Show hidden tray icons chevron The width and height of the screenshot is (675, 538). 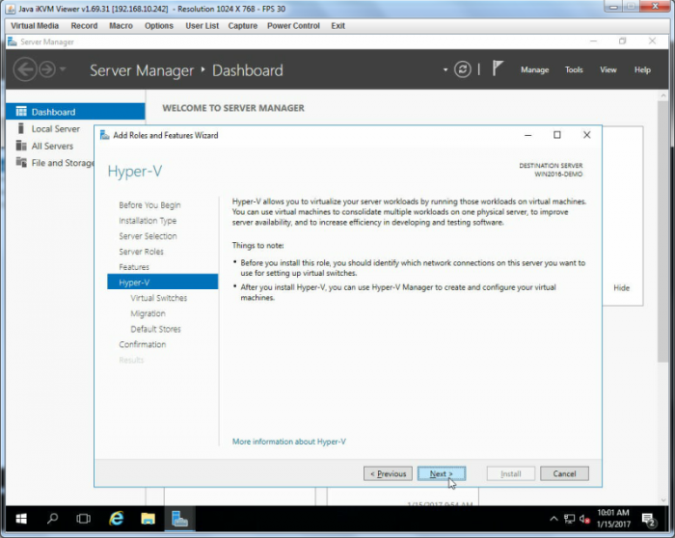click(554, 519)
